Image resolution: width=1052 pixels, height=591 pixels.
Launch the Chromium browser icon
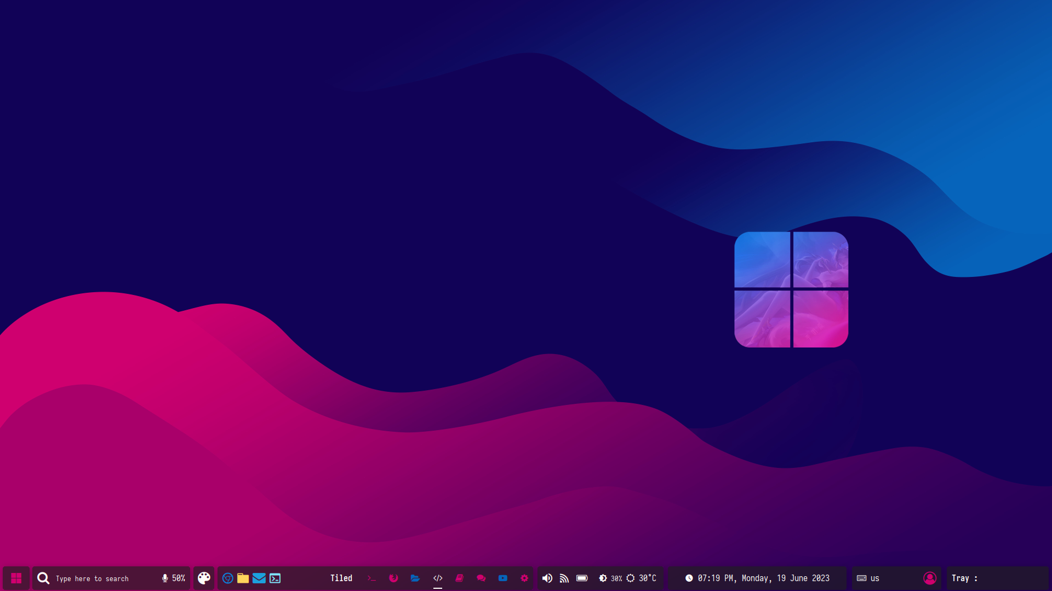pos(228,578)
